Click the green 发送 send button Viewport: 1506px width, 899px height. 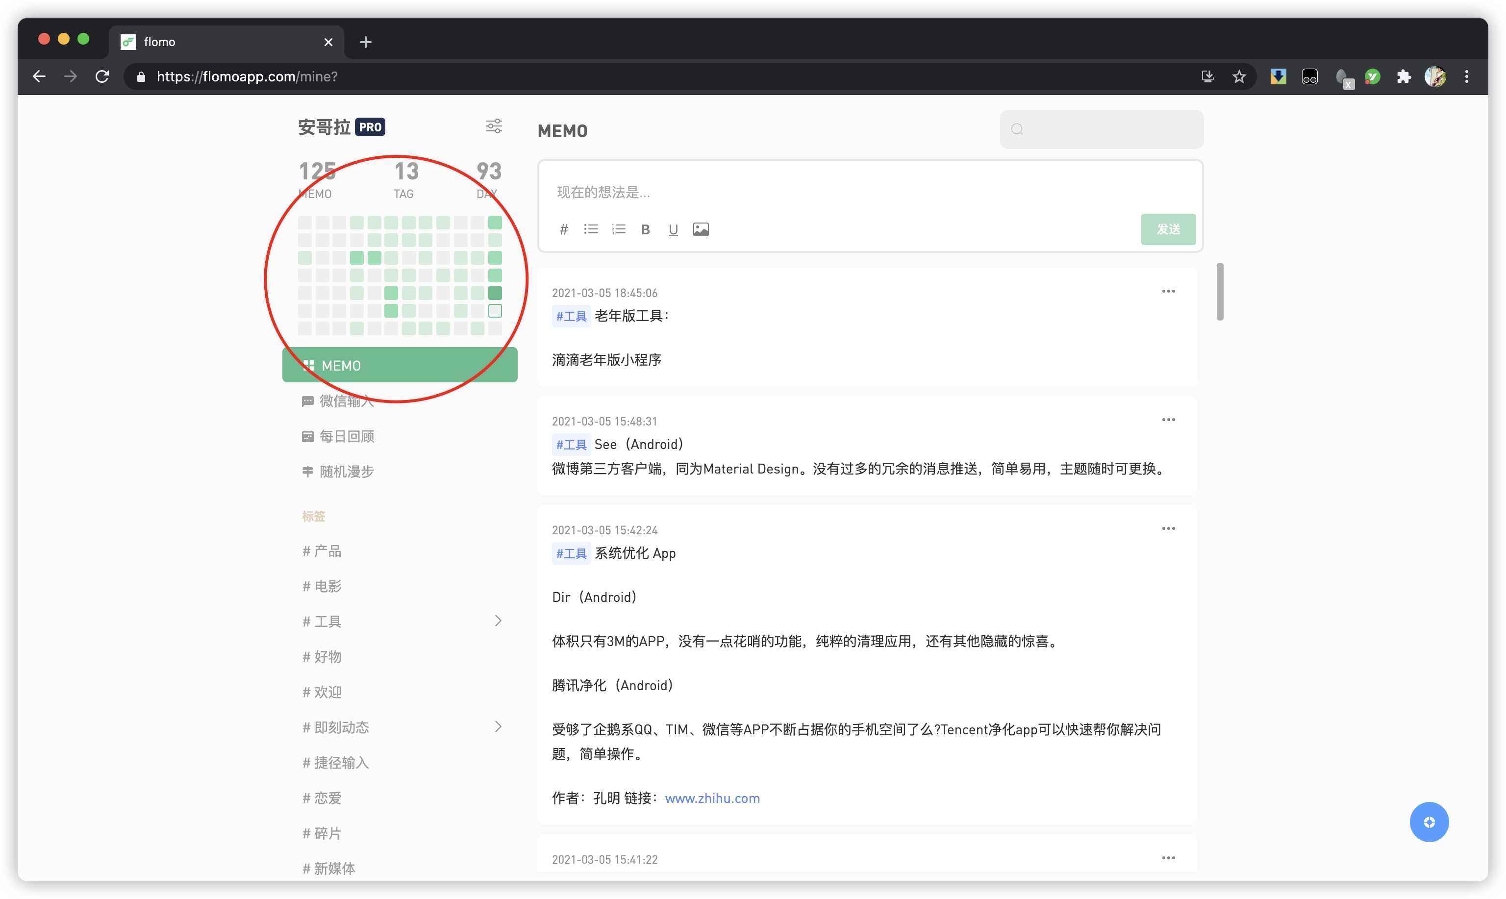(x=1167, y=229)
